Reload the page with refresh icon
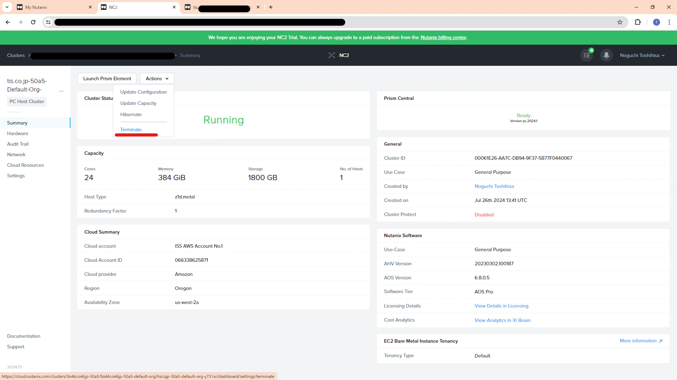The image size is (677, 380). 33,22
